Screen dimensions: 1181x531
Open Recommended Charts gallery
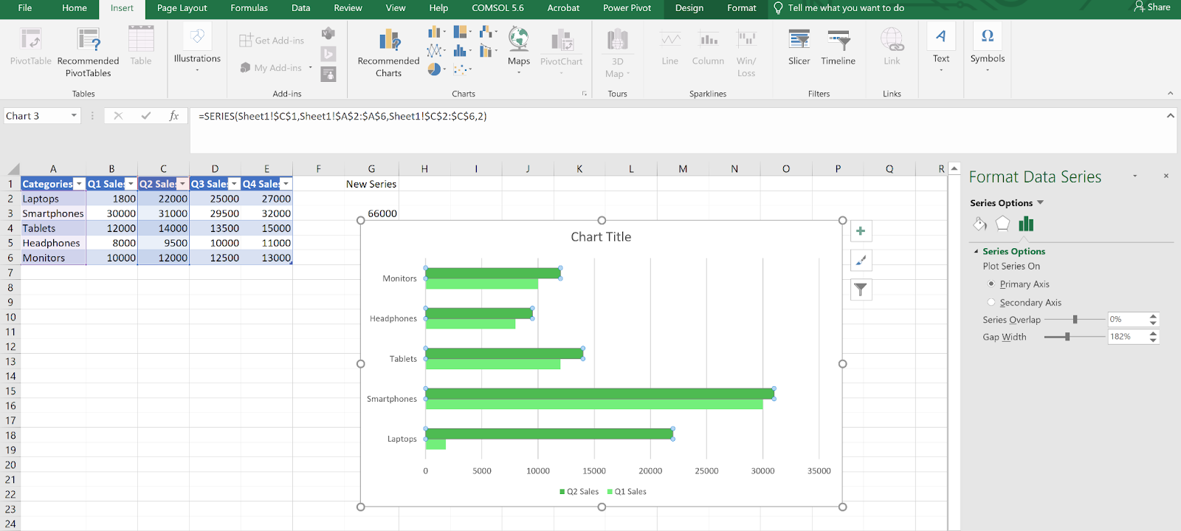pyautogui.click(x=388, y=52)
